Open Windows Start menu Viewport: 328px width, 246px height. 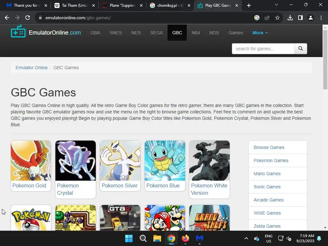[x=129, y=238]
